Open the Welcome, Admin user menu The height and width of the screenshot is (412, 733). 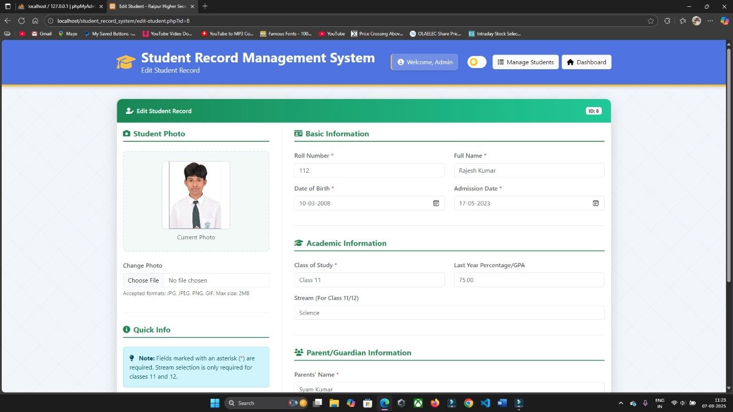pos(424,62)
